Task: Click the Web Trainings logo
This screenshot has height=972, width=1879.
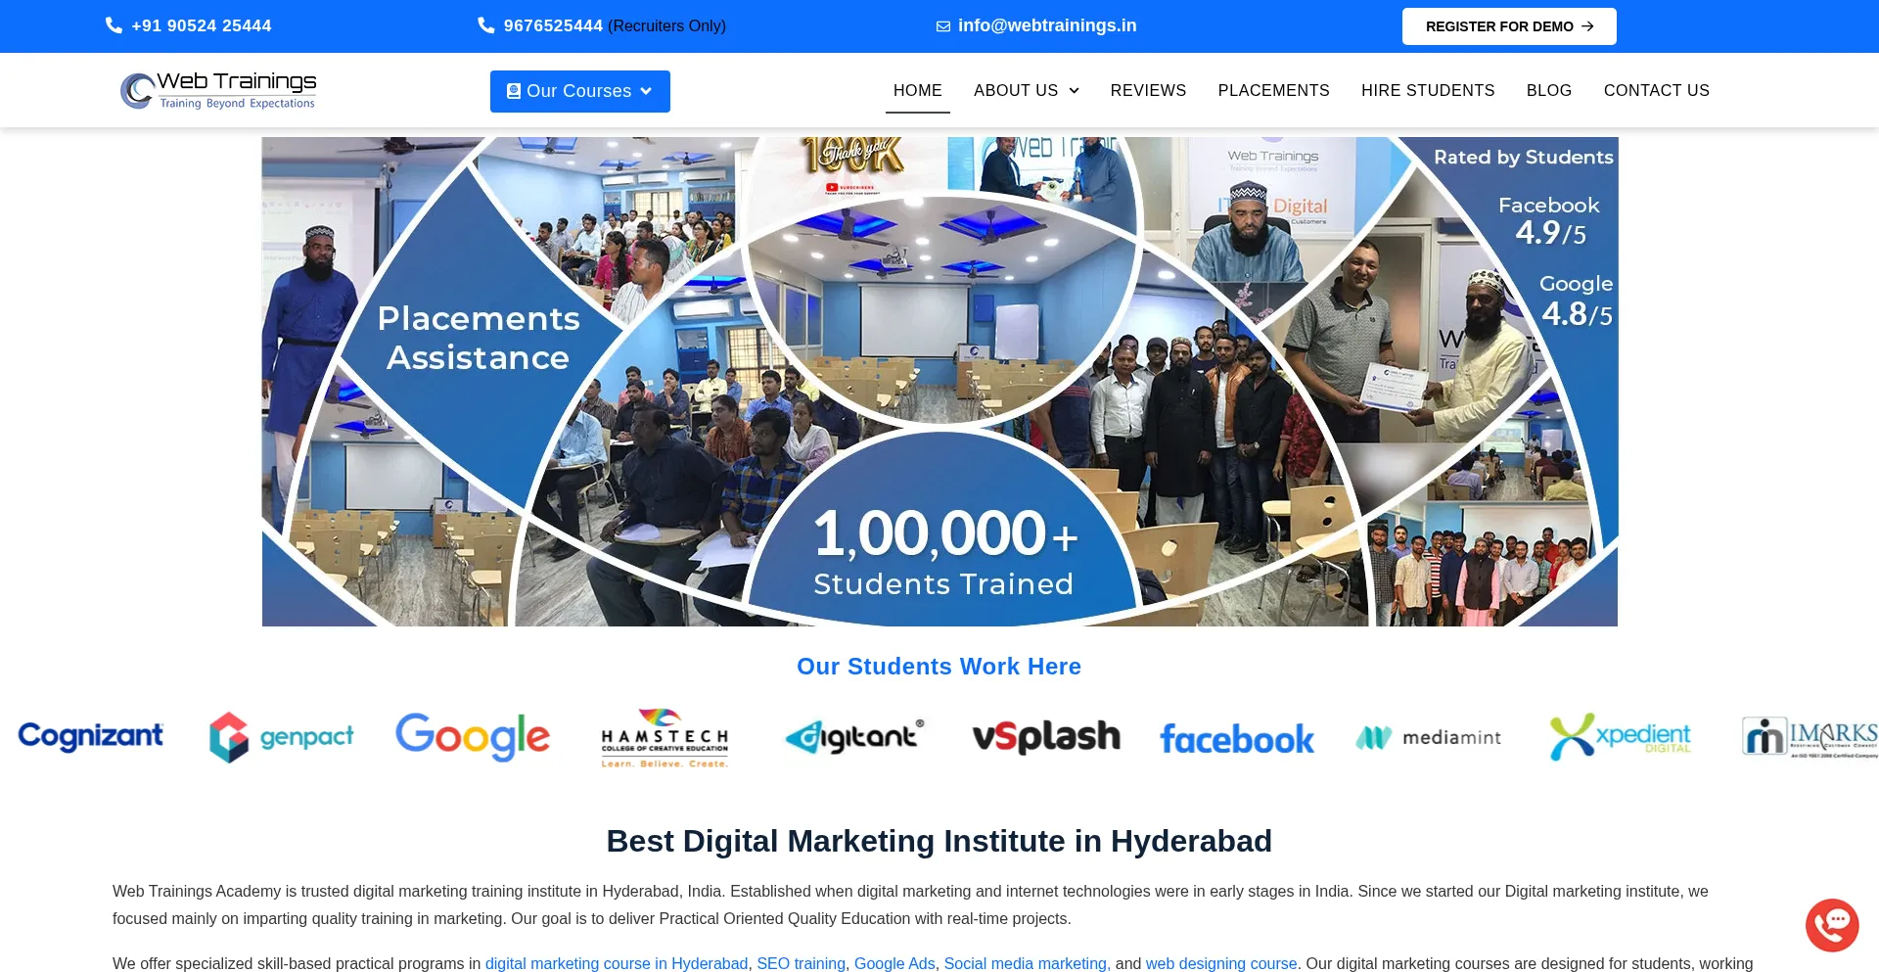Action: pyautogui.click(x=218, y=90)
